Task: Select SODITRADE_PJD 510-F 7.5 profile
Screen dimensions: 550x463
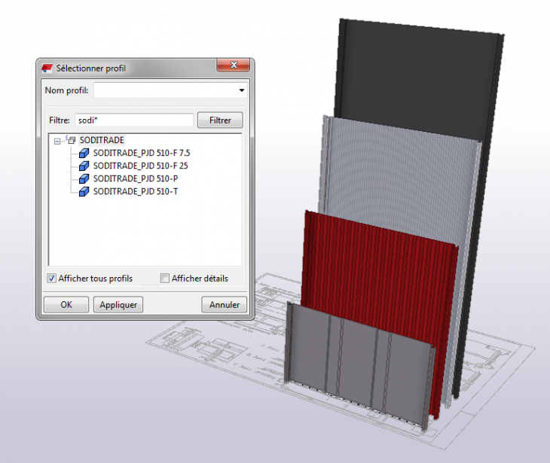Action: [142, 153]
